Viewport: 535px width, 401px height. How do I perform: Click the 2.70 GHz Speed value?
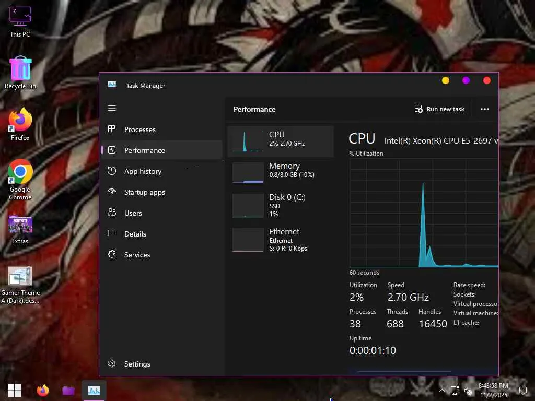coord(408,297)
